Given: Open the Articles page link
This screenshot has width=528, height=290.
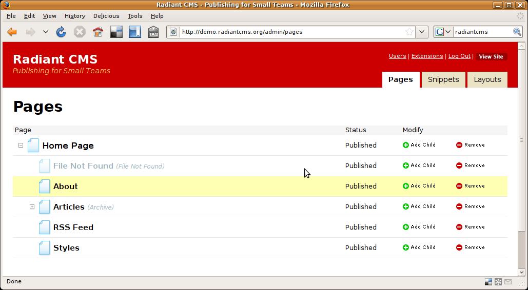Looking at the screenshot, I should coord(69,207).
